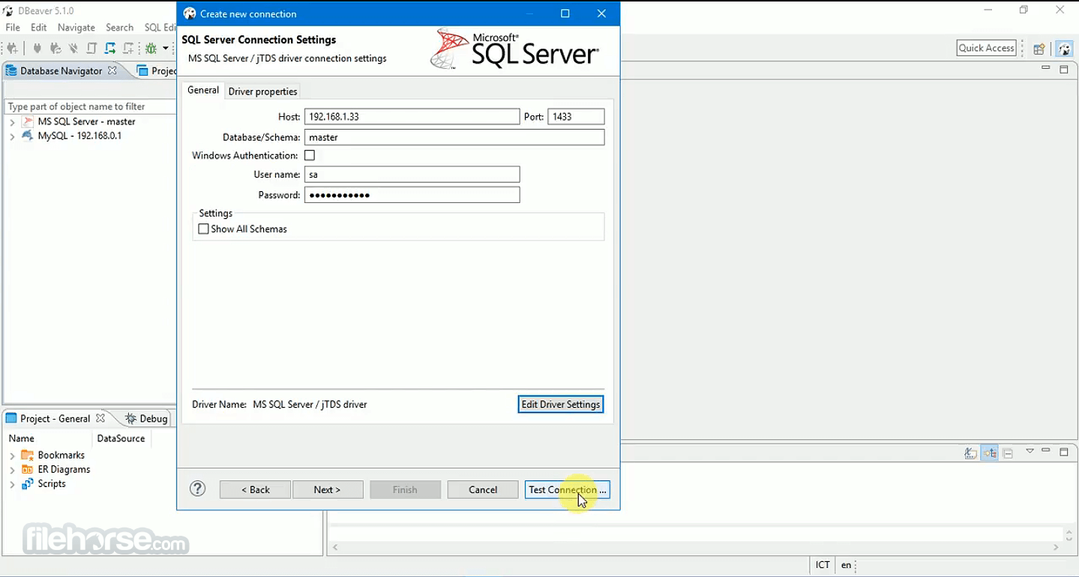The height and width of the screenshot is (577, 1079).
Task: Select the MySQL - 192.168.0.1 label
Action: click(79, 136)
